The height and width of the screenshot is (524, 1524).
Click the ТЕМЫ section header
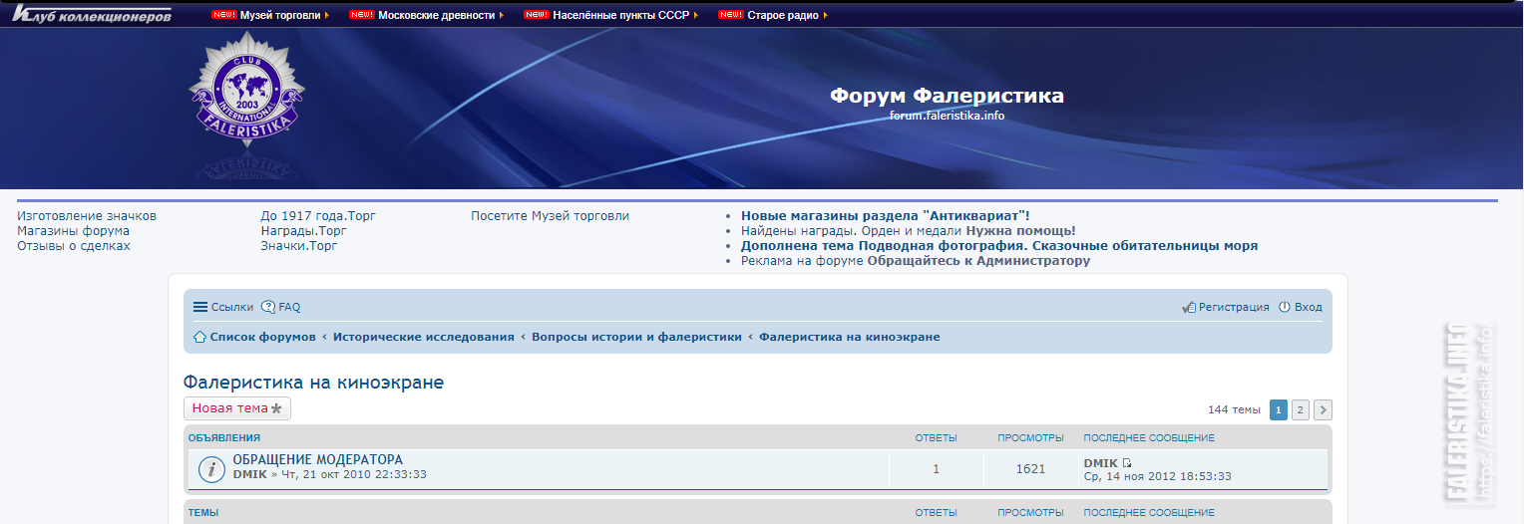[203, 512]
